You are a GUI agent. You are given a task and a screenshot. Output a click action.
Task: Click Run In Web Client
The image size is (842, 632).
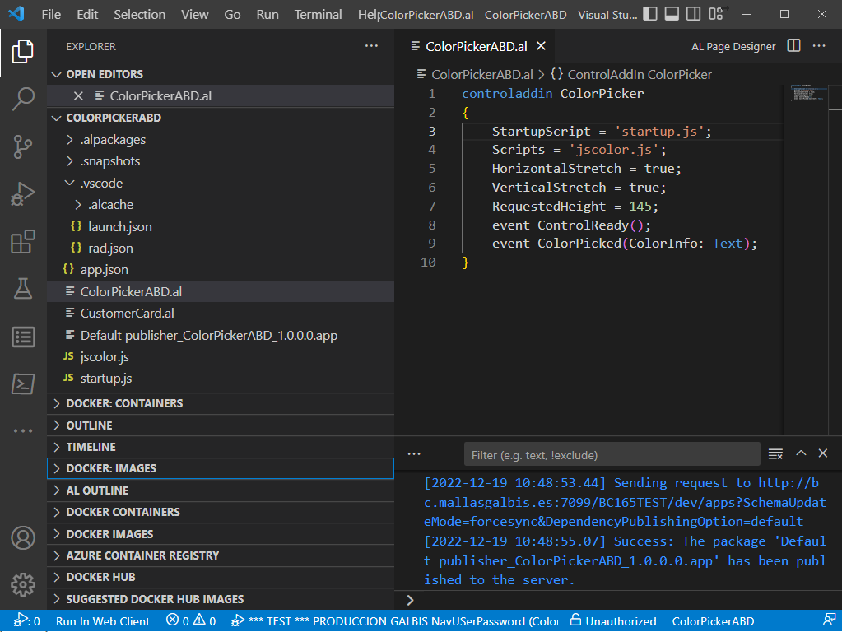[x=103, y=621]
